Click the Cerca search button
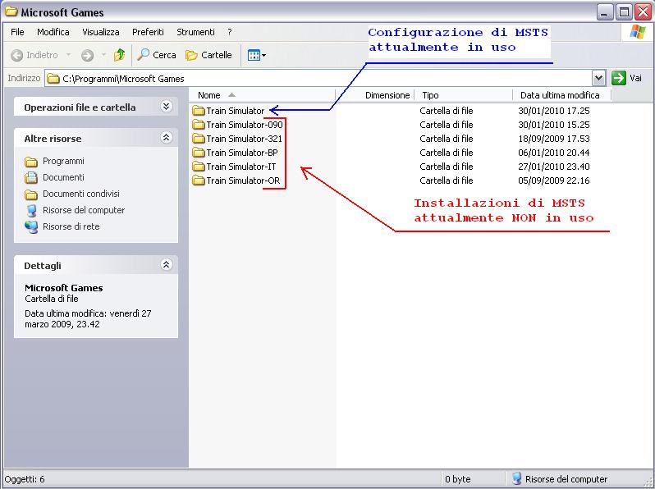This screenshot has height=489, width=655. 157,55
